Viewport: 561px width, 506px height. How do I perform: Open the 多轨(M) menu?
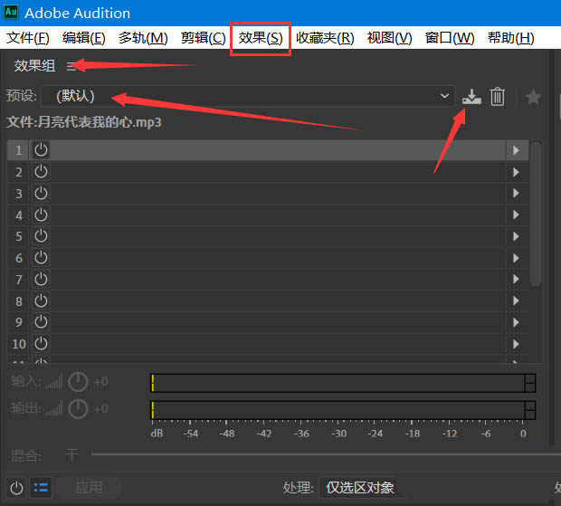143,38
